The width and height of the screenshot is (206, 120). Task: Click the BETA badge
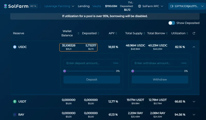click(x=33, y=6)
